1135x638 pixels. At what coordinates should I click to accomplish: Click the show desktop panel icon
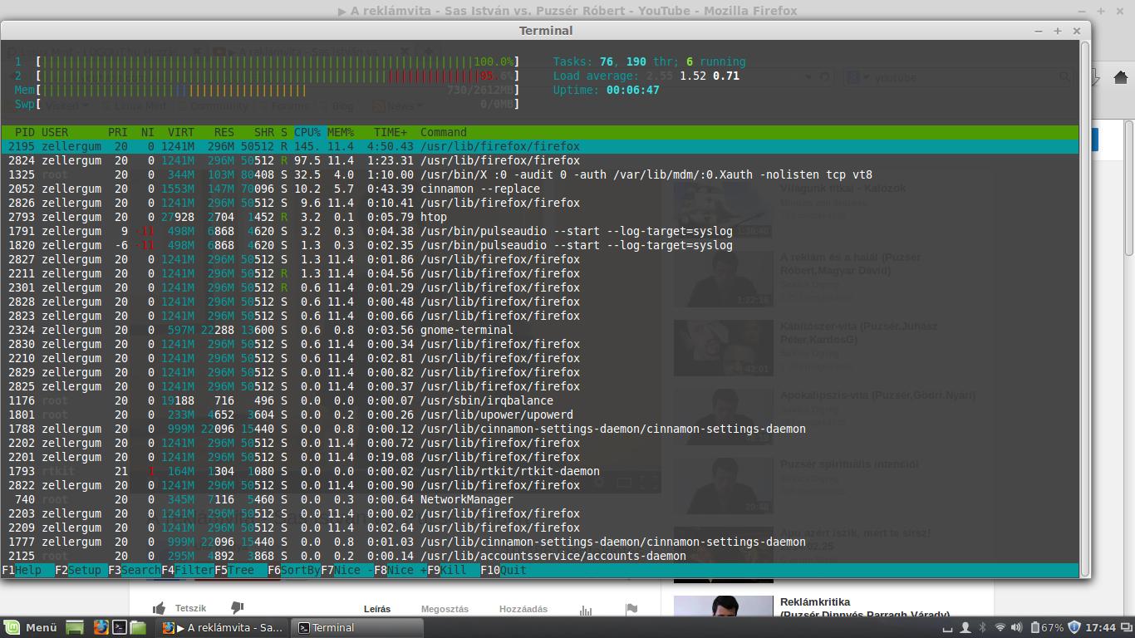(x=75, y=627)
